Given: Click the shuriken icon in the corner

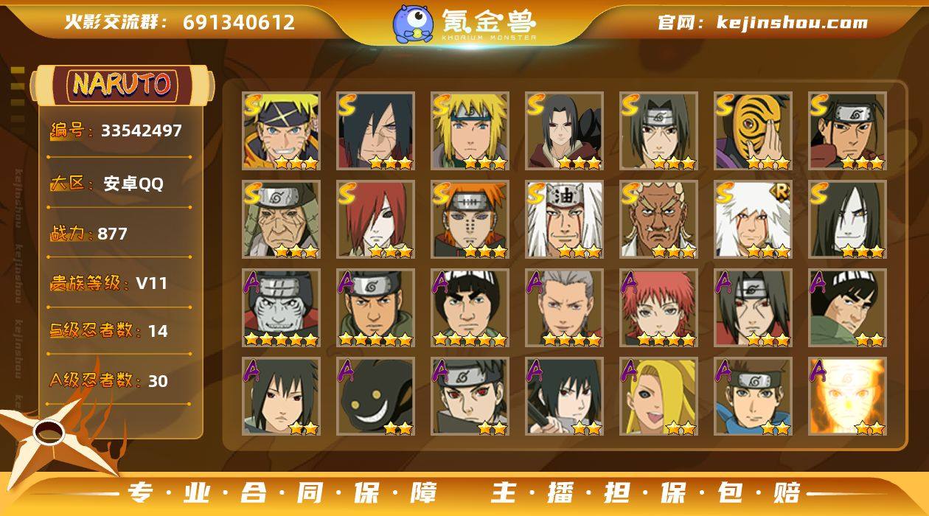Looking at the screenshot, I should coord(55,435).
